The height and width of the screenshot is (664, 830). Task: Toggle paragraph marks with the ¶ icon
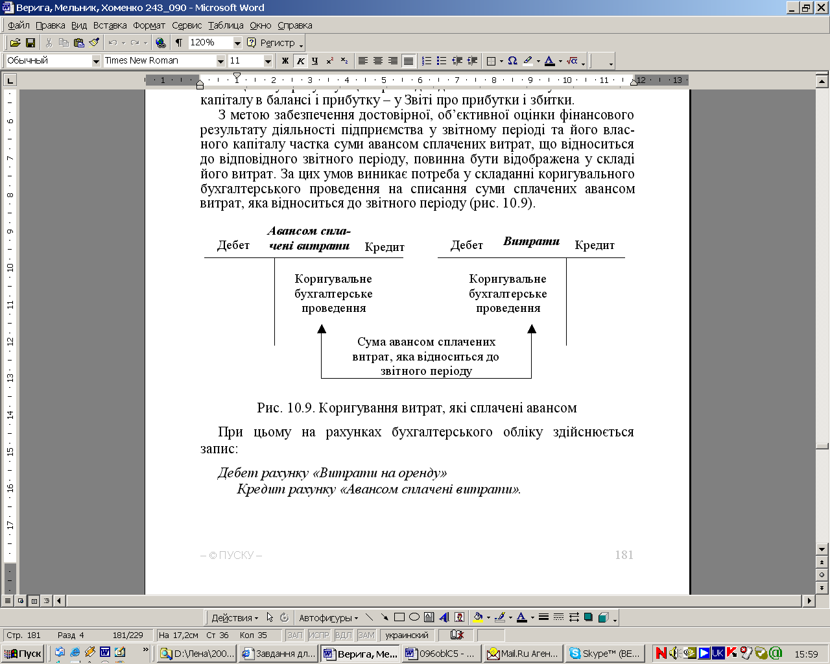coord(179,43)
